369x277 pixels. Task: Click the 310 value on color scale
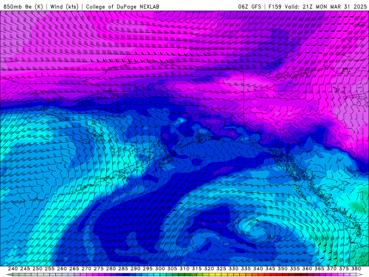coord(184,269)
